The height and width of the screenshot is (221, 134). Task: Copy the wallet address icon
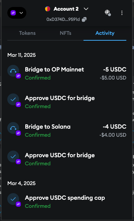click(x=84, y=19)
